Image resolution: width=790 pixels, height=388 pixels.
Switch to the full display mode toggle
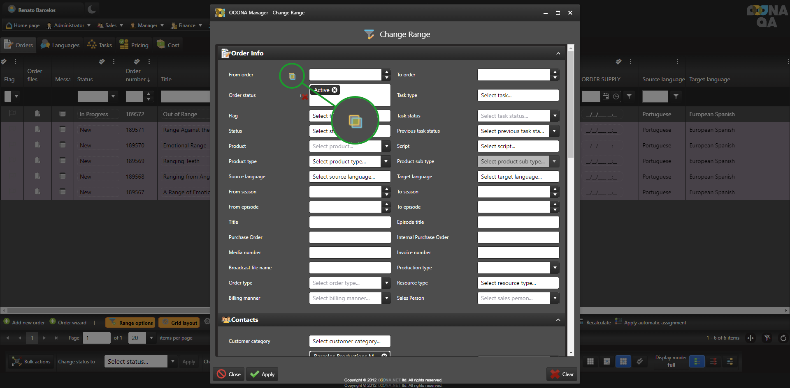(697, 361)
